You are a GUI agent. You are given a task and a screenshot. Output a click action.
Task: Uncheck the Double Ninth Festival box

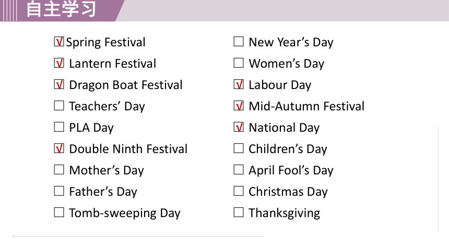click(x=59, y=148)
